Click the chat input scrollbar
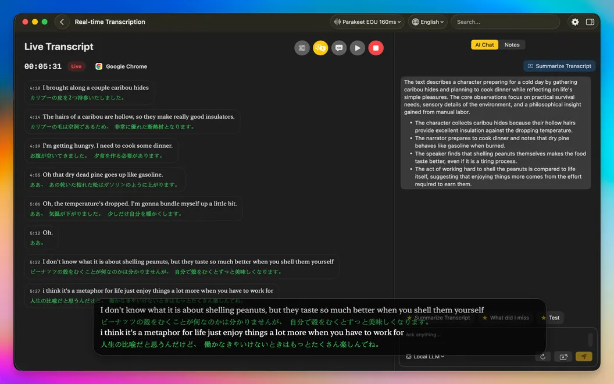This screenshot has height=384, width=614. (590, 339)
